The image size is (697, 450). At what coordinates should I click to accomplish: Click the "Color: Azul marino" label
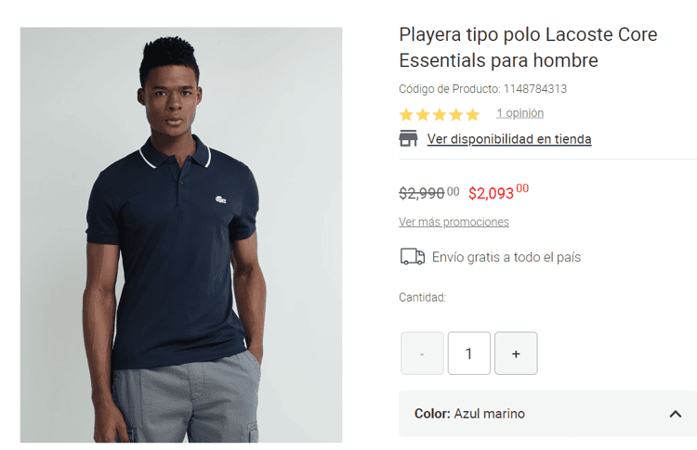[x=469, y=414]
